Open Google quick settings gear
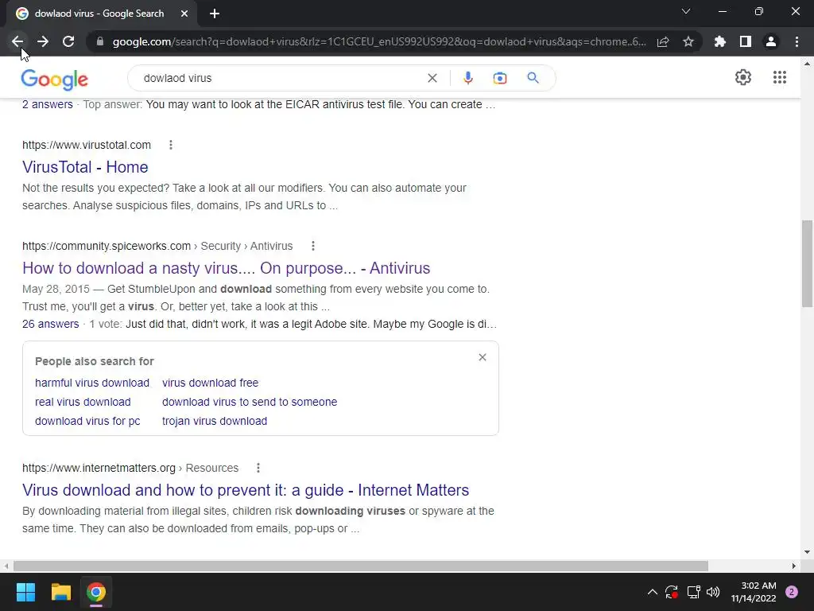This screenshot has height=611, width=814. pos(743,77)
